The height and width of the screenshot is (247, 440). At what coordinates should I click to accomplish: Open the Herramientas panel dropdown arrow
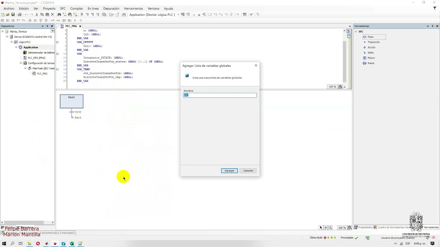428,26
